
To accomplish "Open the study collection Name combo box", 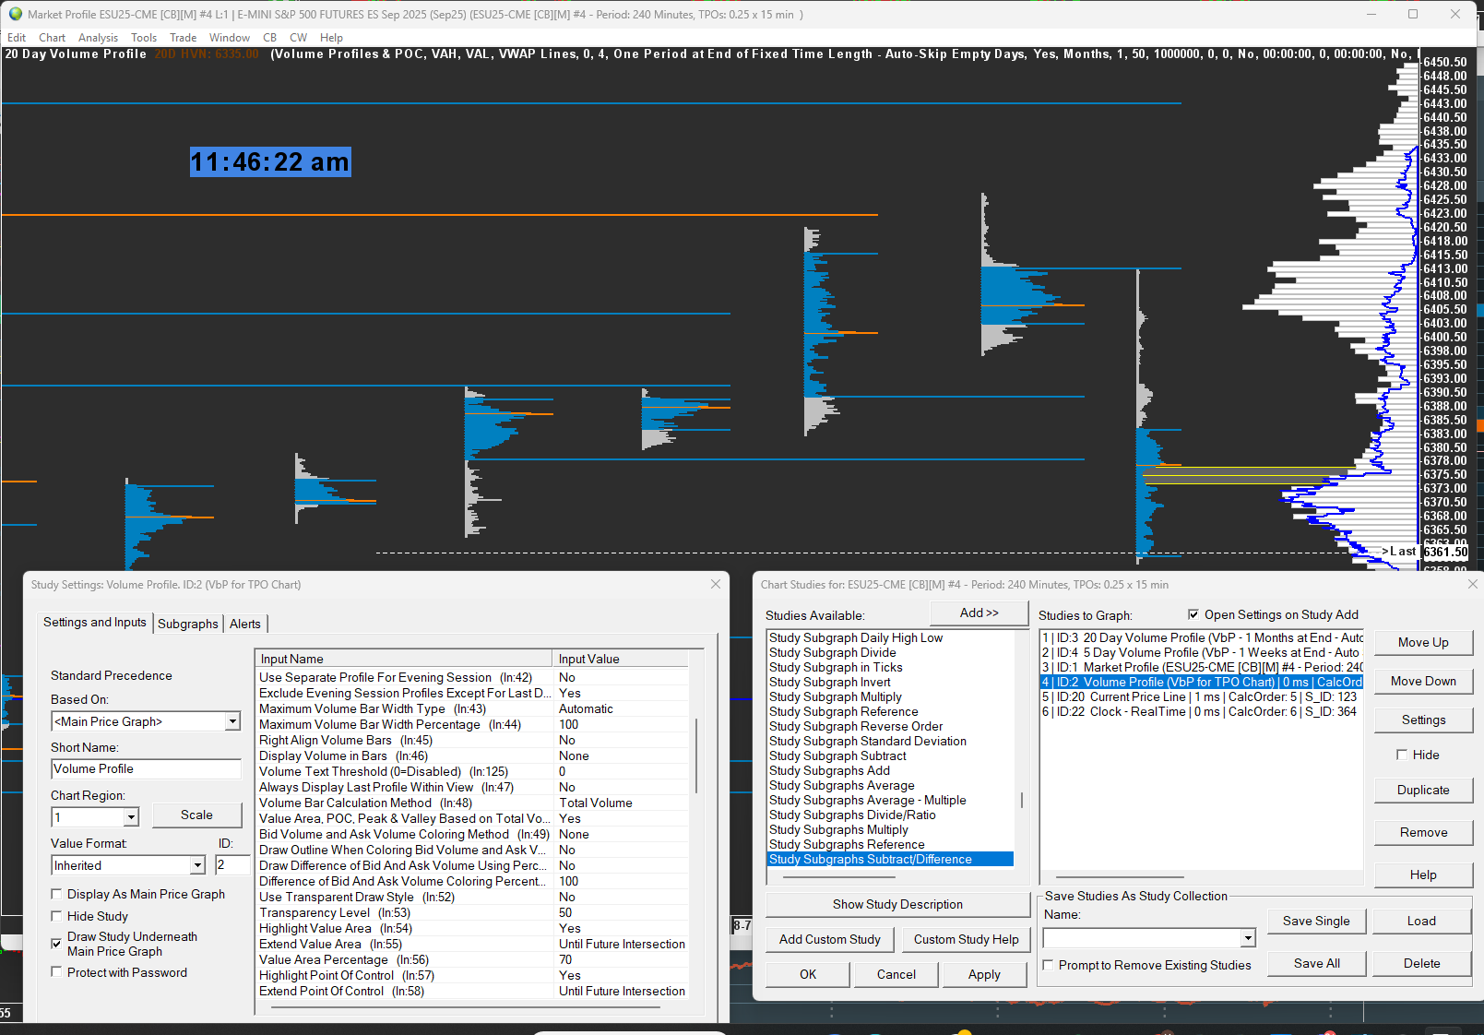I will pos(1247,938).
